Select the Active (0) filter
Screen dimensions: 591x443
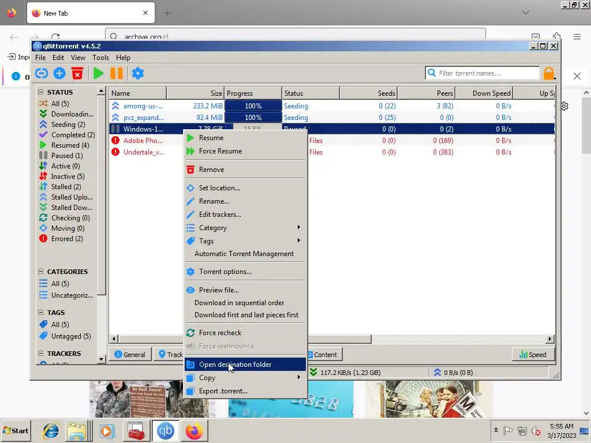tap(59, 166)
